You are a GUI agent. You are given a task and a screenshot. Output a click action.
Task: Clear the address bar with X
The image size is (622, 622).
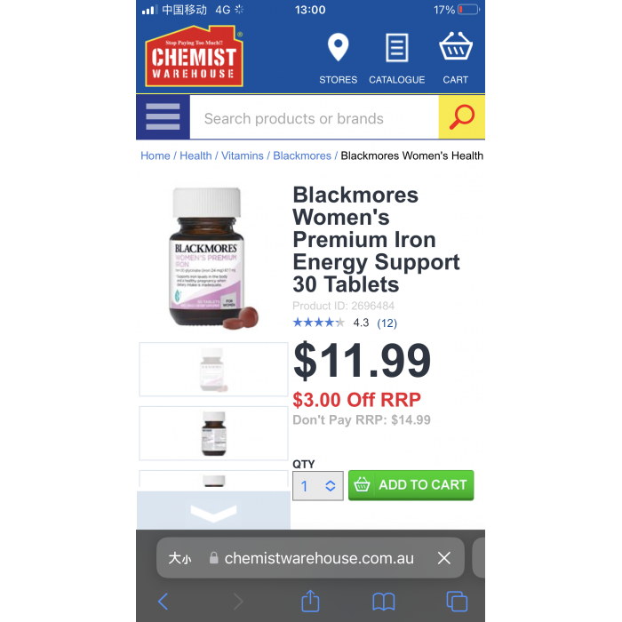pyautogui.click(x=444, y=558)
